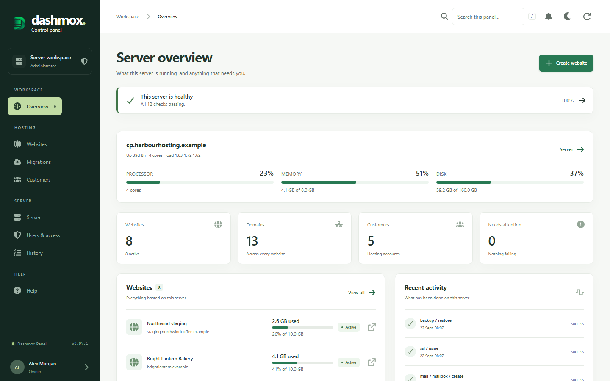Click the Server overview heading
Image resolution: width=610 pixels, height=381 pixels.
(x=164, y=58)
